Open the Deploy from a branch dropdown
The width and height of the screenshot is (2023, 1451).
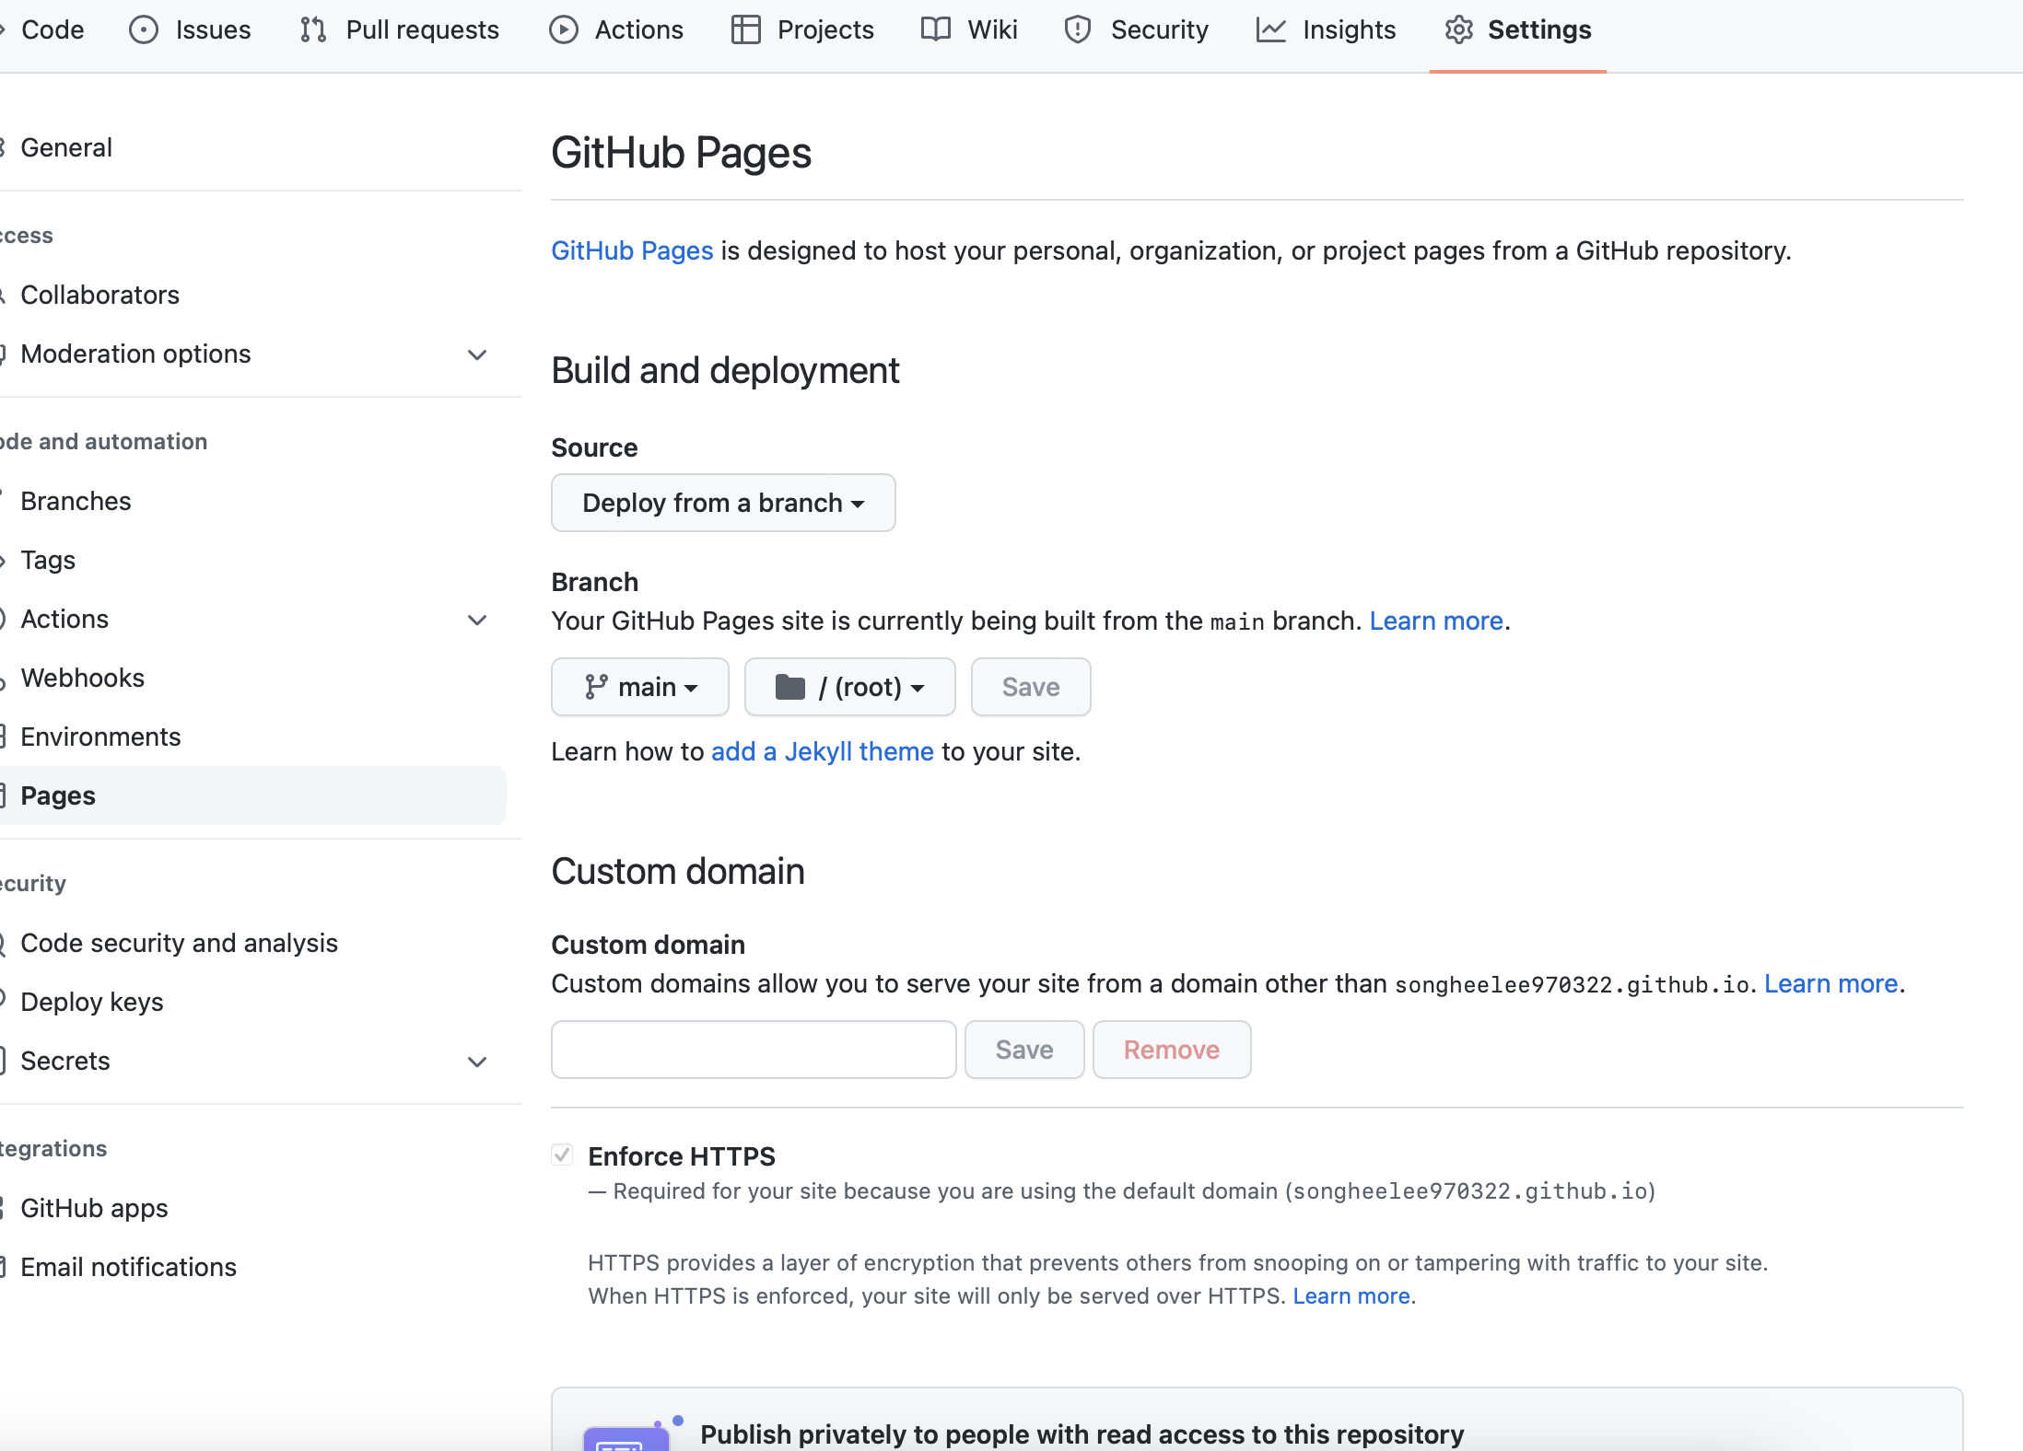[x=723, y=503]
